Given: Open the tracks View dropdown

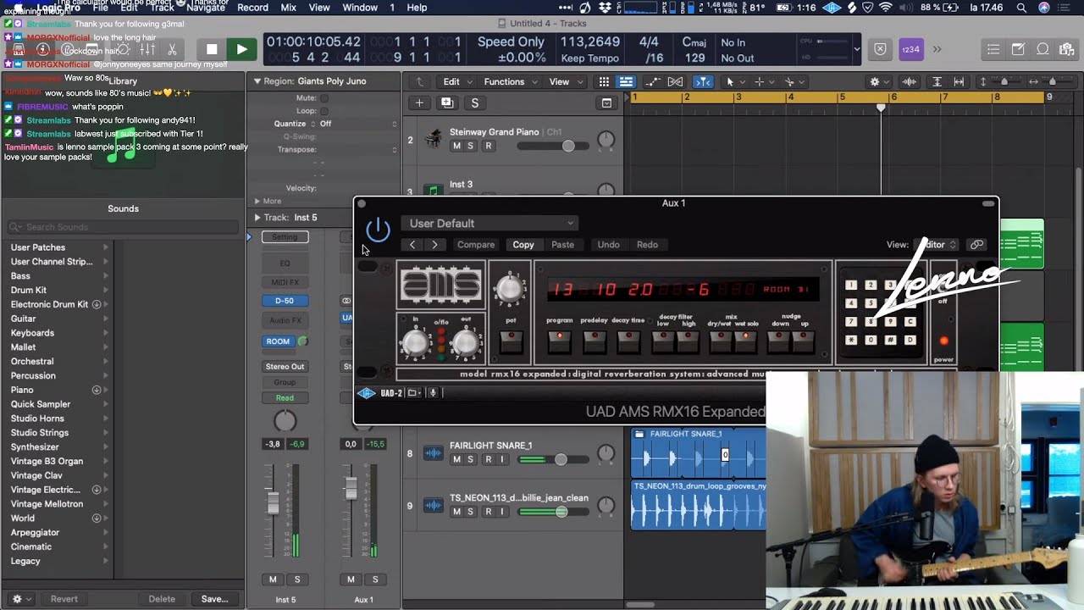Looking at the screenshot, I should 564,82.
